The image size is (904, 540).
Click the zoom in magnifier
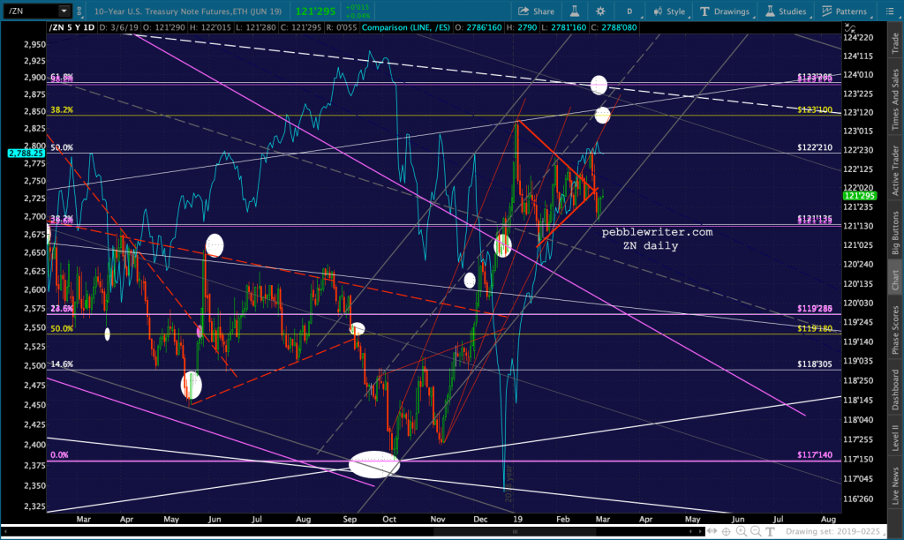[741, 531]
